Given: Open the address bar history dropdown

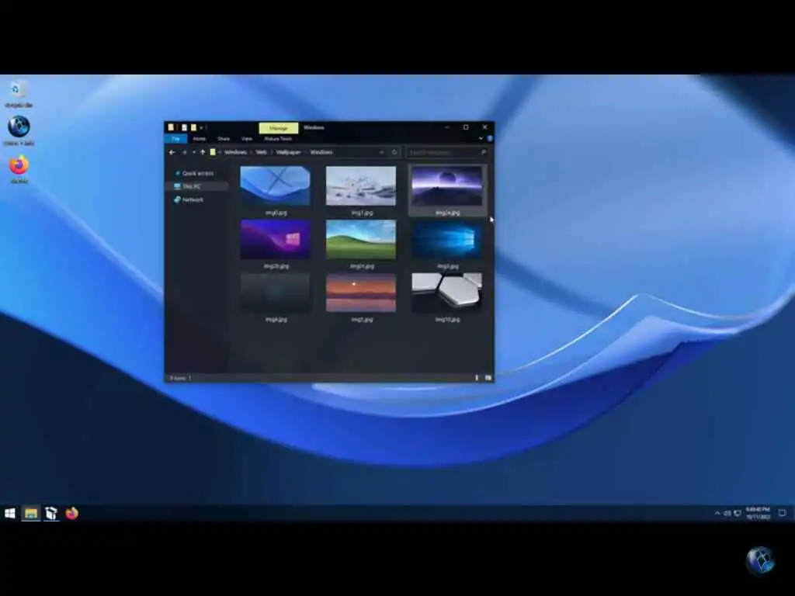Looking at the screenshot, I should [381, 152].
